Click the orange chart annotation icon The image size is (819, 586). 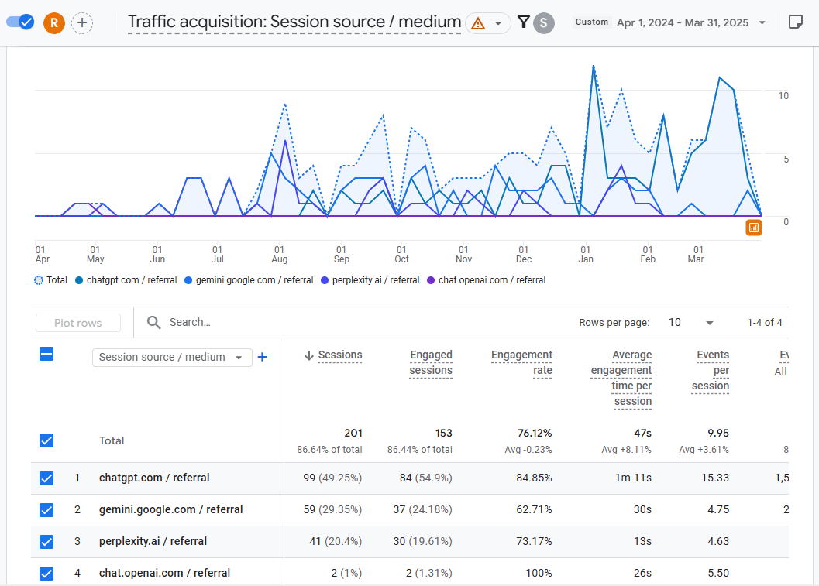[754, 227]
